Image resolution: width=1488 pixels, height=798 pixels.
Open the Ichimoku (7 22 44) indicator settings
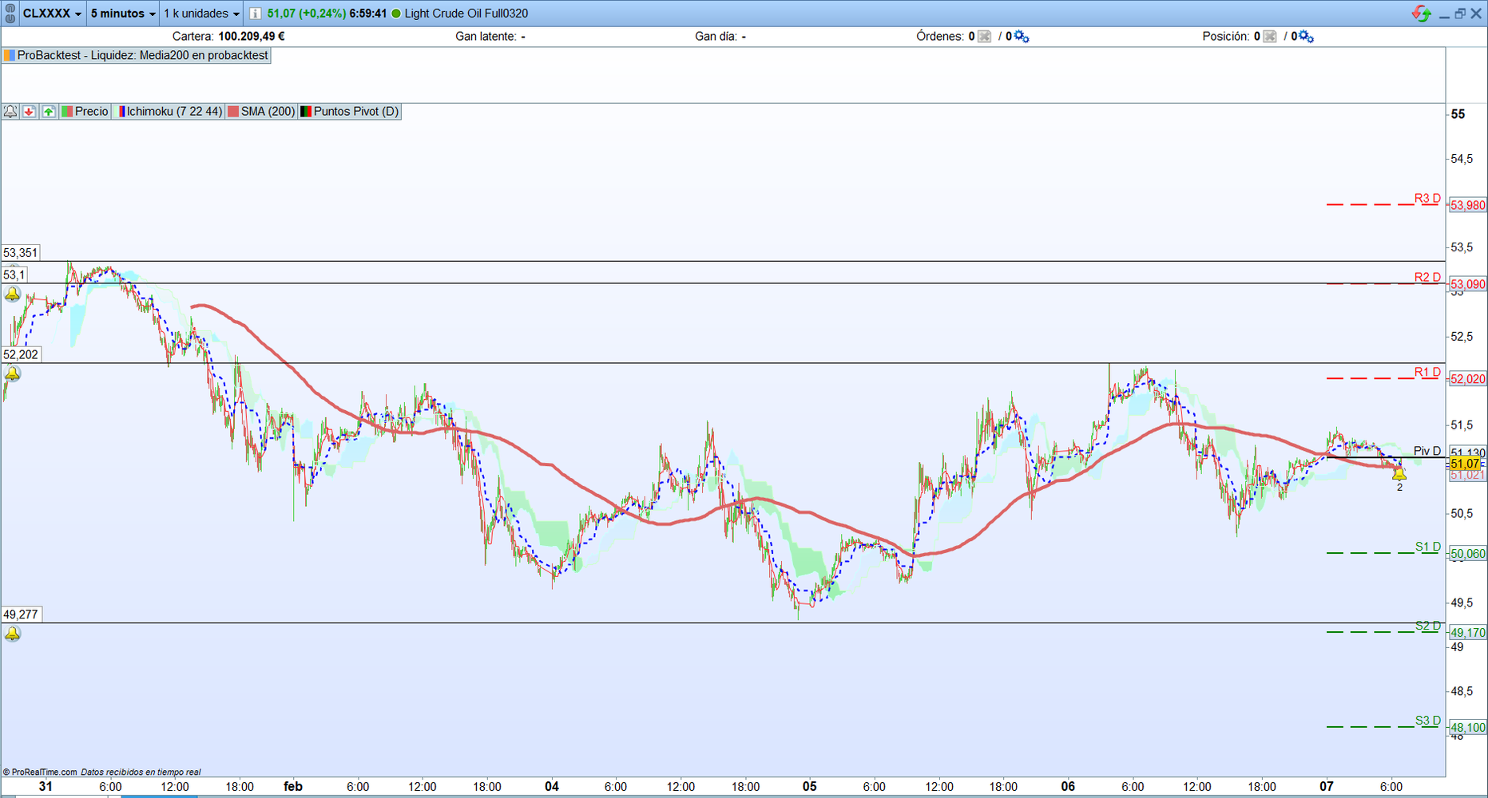coord(170,112)
